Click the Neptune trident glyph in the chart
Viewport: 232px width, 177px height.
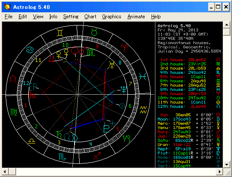(x=124, y=90)
